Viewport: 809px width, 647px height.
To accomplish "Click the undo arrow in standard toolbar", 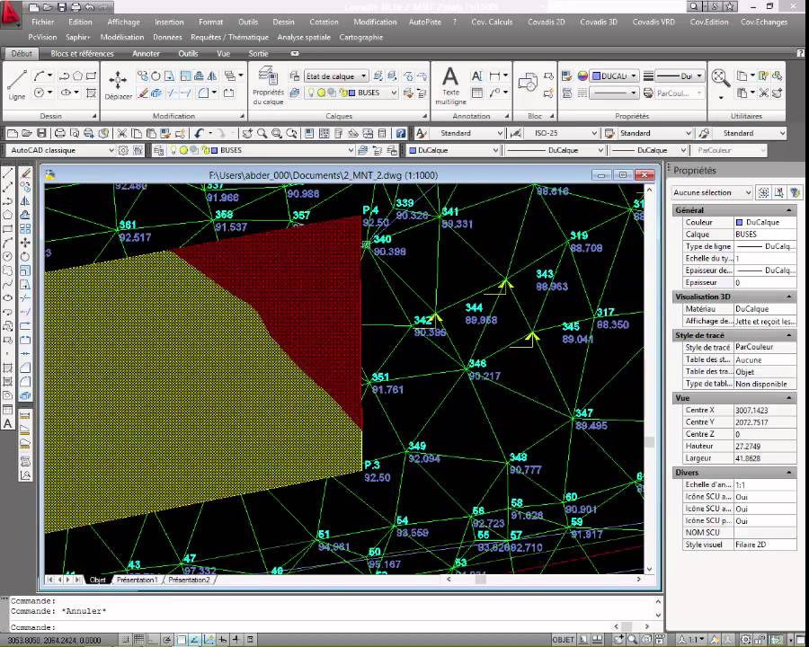I will pos(200,133).
